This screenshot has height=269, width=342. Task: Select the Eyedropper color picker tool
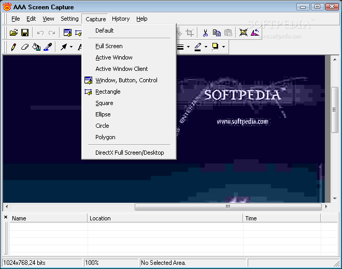tap(48, 47)
